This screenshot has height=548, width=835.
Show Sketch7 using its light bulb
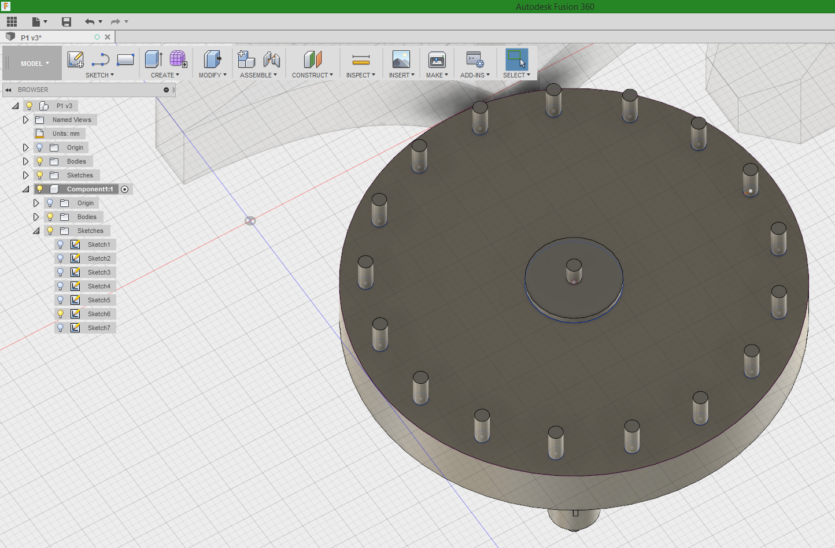[x=60, y=328]
